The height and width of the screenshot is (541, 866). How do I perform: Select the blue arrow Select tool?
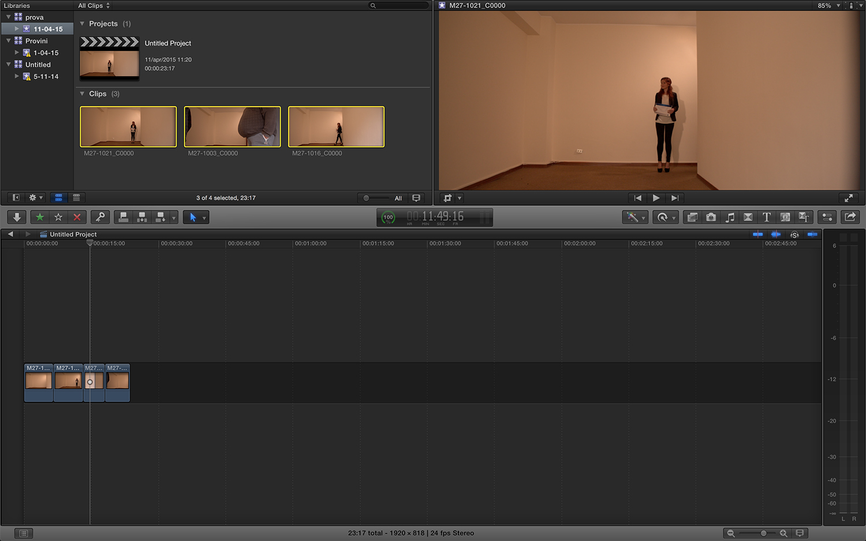coord(193,217)
